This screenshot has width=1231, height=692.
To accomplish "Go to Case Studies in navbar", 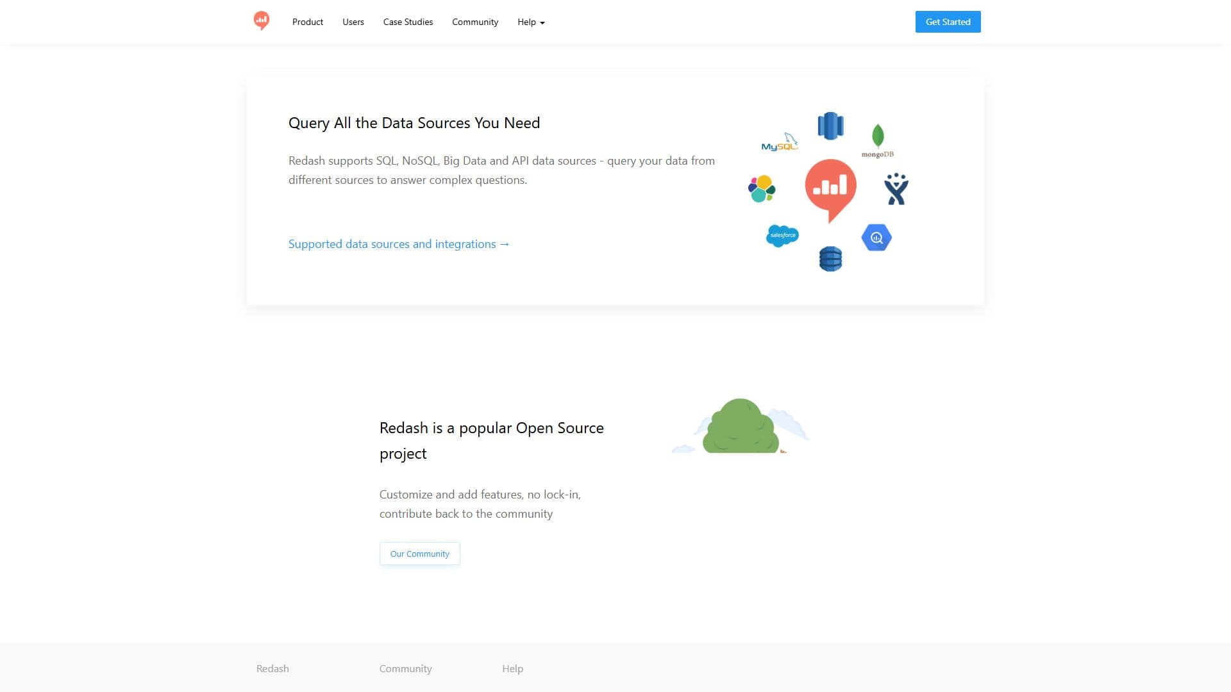I will (408, 22).
